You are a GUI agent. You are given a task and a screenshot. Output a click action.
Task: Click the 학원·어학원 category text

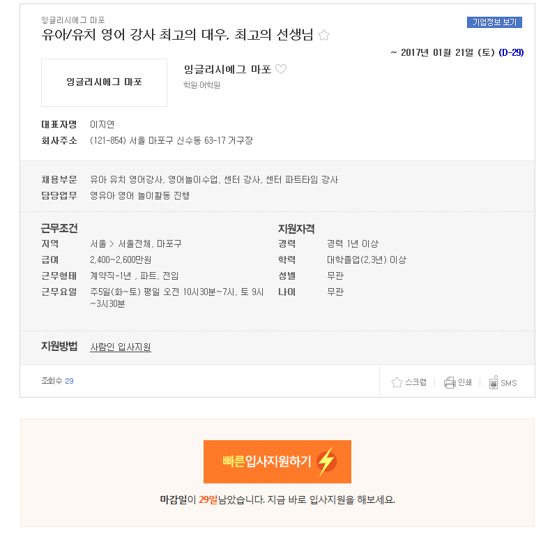pyautogui.click(x=201, y=85)
